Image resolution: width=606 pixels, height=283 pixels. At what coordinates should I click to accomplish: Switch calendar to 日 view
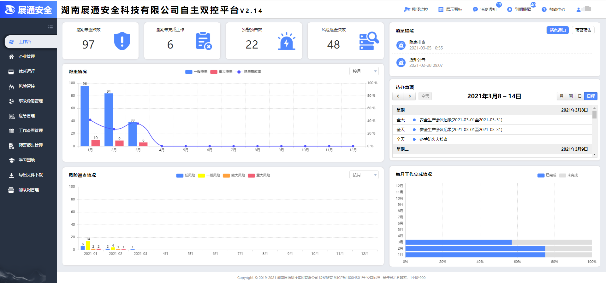(x=579, y=96)
